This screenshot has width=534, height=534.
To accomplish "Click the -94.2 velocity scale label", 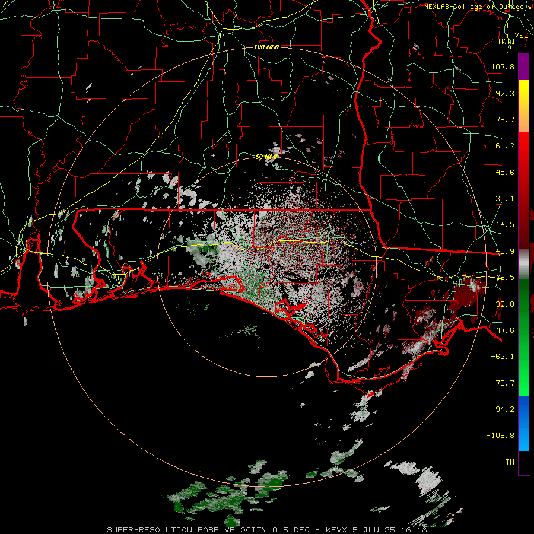I will coord(503,409).
